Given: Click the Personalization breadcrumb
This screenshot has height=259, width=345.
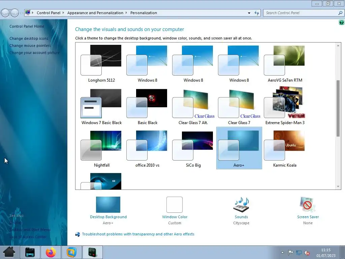Looking at the screenshot, I should (x=144, y=13).
